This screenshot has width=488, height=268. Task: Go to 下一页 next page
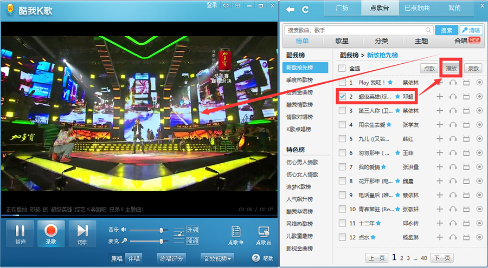442,258
